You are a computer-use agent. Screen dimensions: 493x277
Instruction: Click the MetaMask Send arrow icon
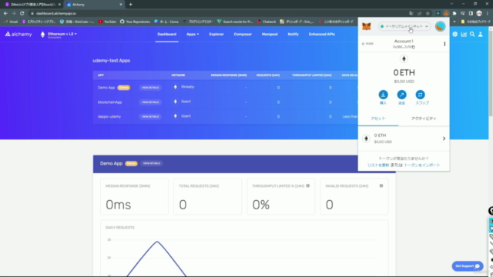tap(401, 95)
